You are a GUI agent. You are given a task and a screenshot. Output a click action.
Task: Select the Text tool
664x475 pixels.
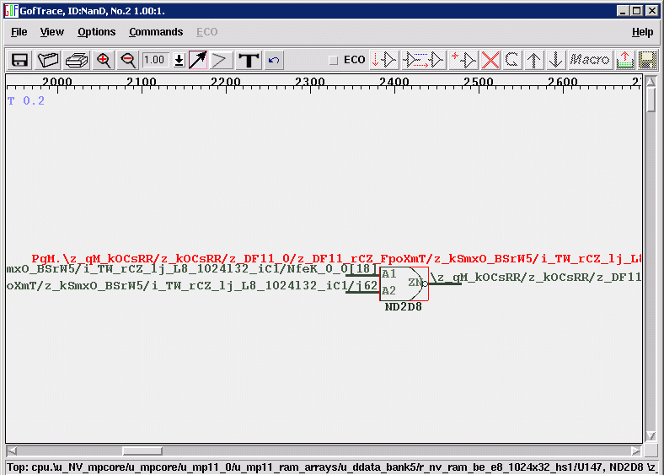[249, 60]
